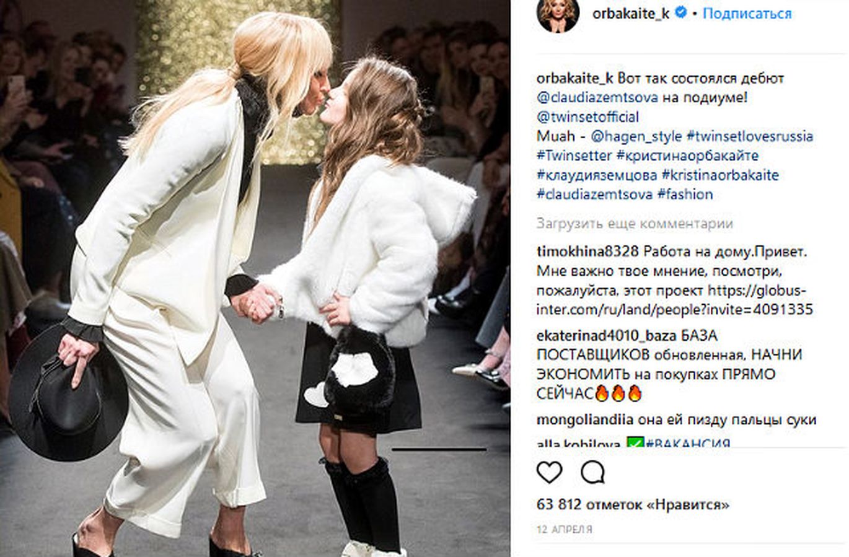Open the @twinsetofficial mention
This screenshot has width=849, height=557.
587,116
